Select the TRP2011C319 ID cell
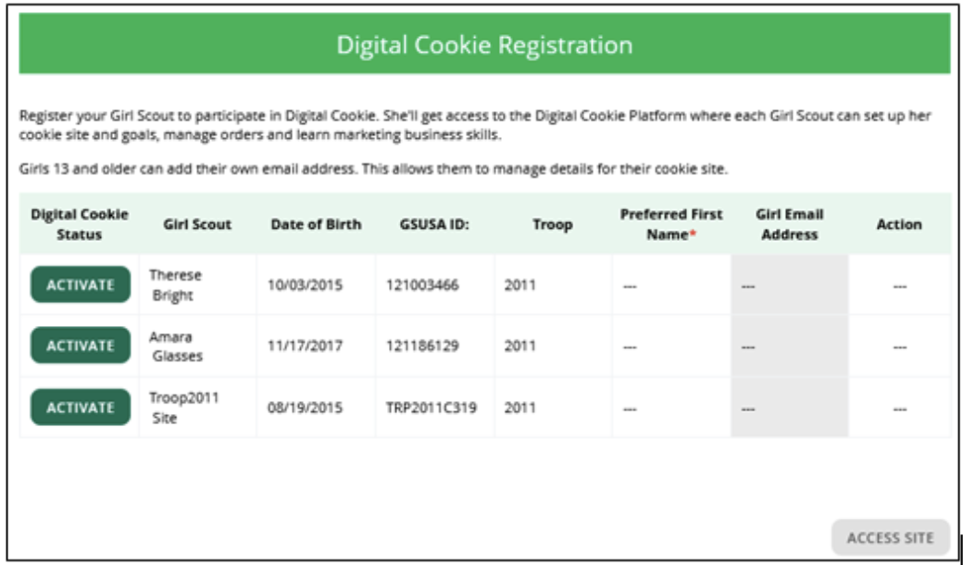The width and height of the screenshot is (963, 565). (431, 408)
